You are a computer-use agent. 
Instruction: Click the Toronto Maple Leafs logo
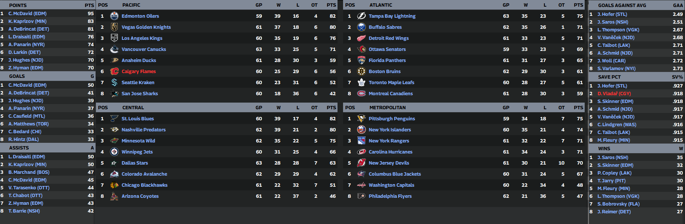click(361, 82)
